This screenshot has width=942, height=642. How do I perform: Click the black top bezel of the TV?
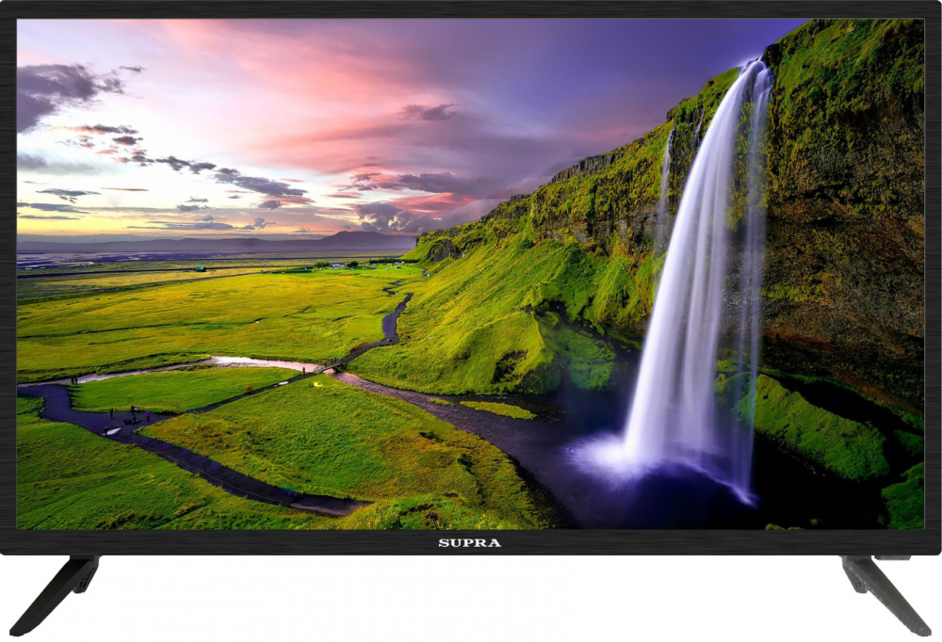pyautogui.click(x=471, y=8)
